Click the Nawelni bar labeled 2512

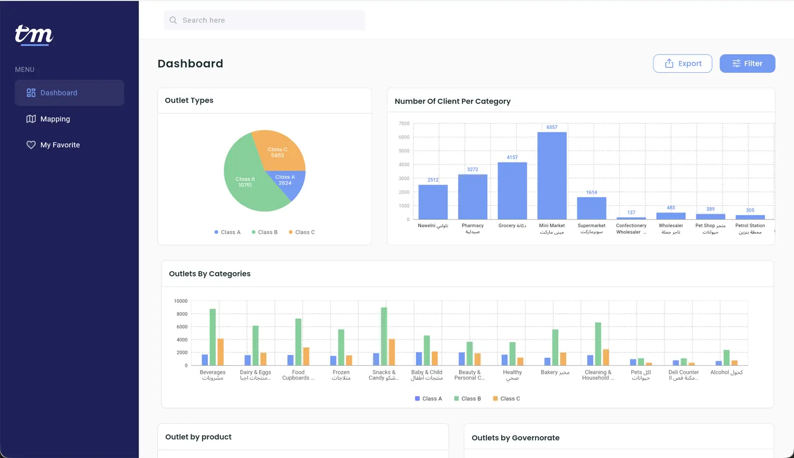433,202
